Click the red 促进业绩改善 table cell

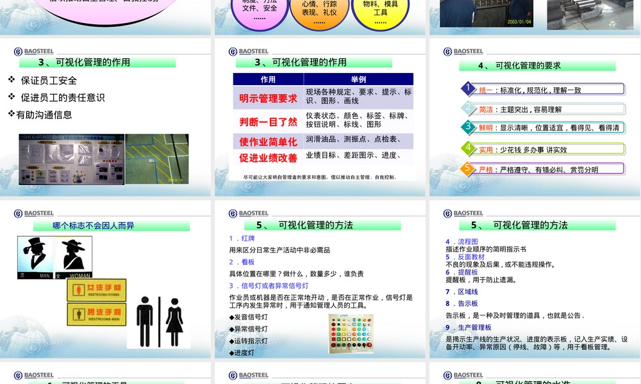pos(268,157)
